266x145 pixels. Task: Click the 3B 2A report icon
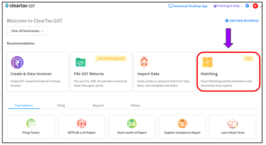[81, 123]
